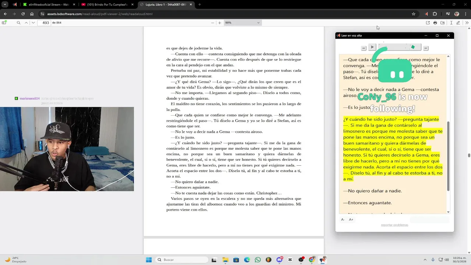Viewport: 471px width, 265px height.
Task: Switch to the first pinned browser tab
Action: (x=15, y=4)
